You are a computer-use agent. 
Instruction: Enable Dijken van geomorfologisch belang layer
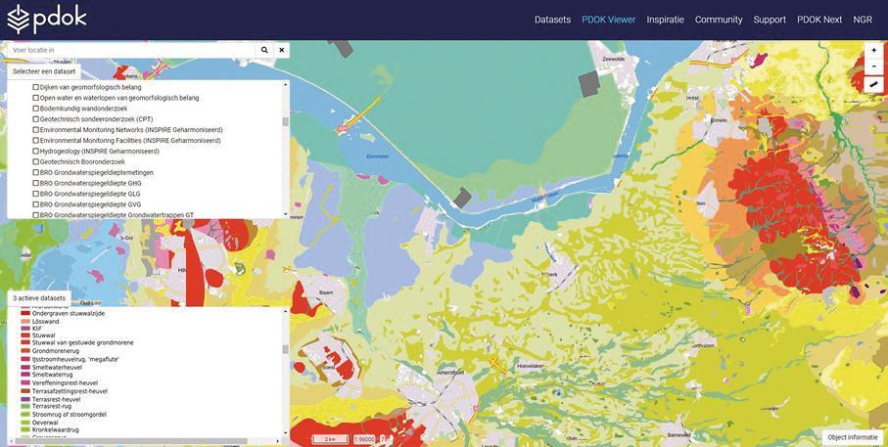(x=36, y=87)
